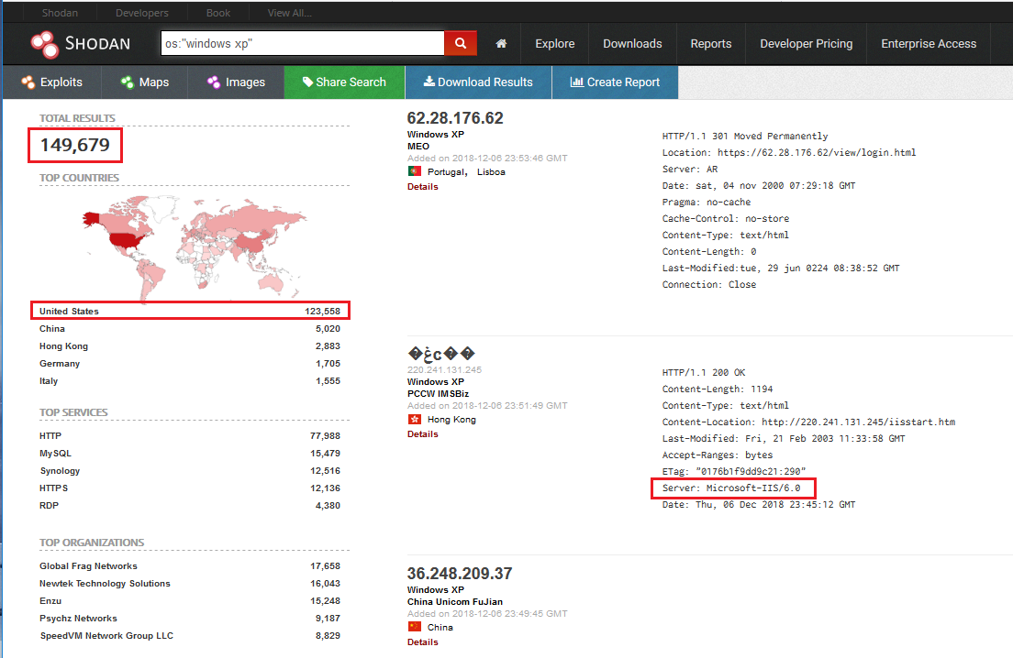Filter by Psychz Networks organization

[190, 618]
